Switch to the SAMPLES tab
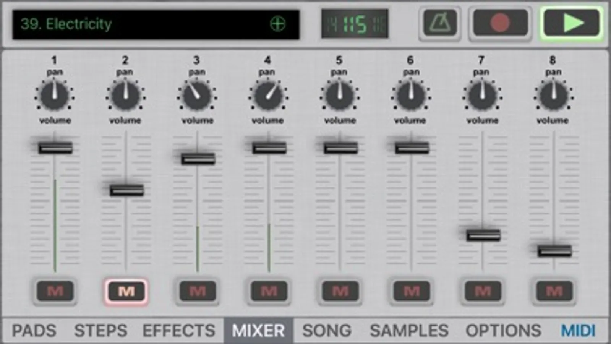Screen dimensions: 611x344 click(409, 331)
